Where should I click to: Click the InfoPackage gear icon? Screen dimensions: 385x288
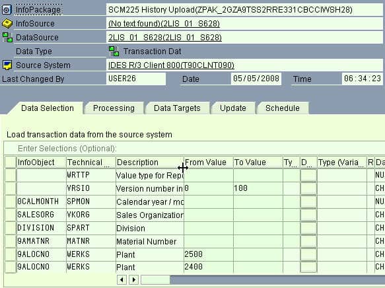[x=7, y=10]
